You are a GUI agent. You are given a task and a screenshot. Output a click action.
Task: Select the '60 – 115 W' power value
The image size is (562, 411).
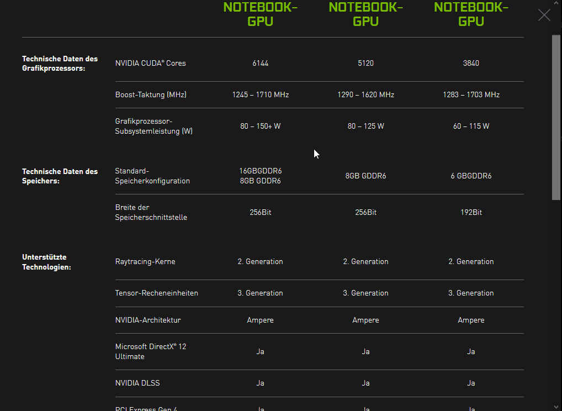click(471, 127)
